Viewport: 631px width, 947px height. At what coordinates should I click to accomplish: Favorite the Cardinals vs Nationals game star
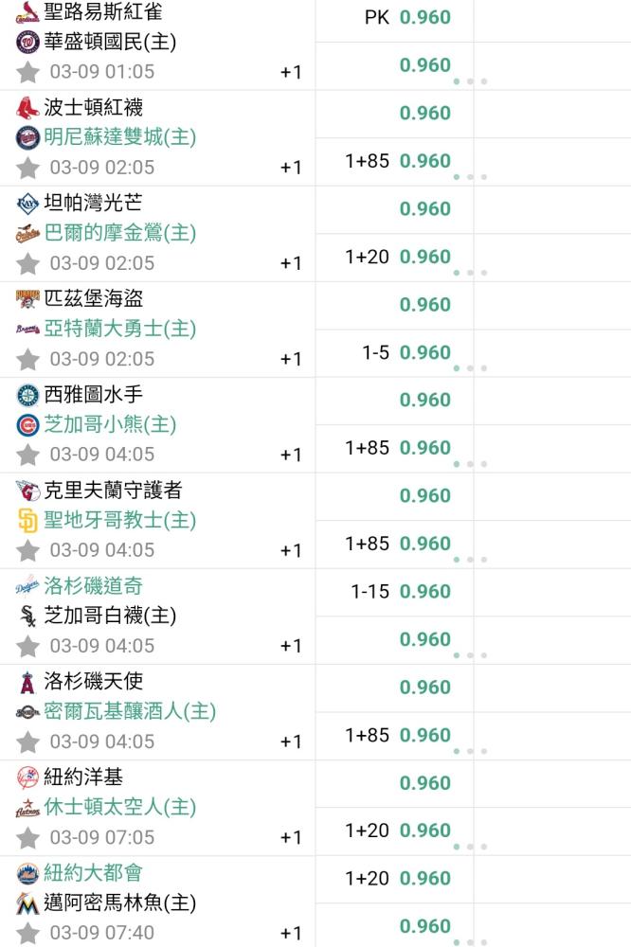pyautogui.click(x=27, y=72)
